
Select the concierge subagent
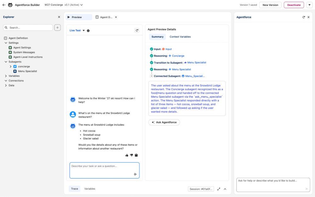tap(24, 67)
